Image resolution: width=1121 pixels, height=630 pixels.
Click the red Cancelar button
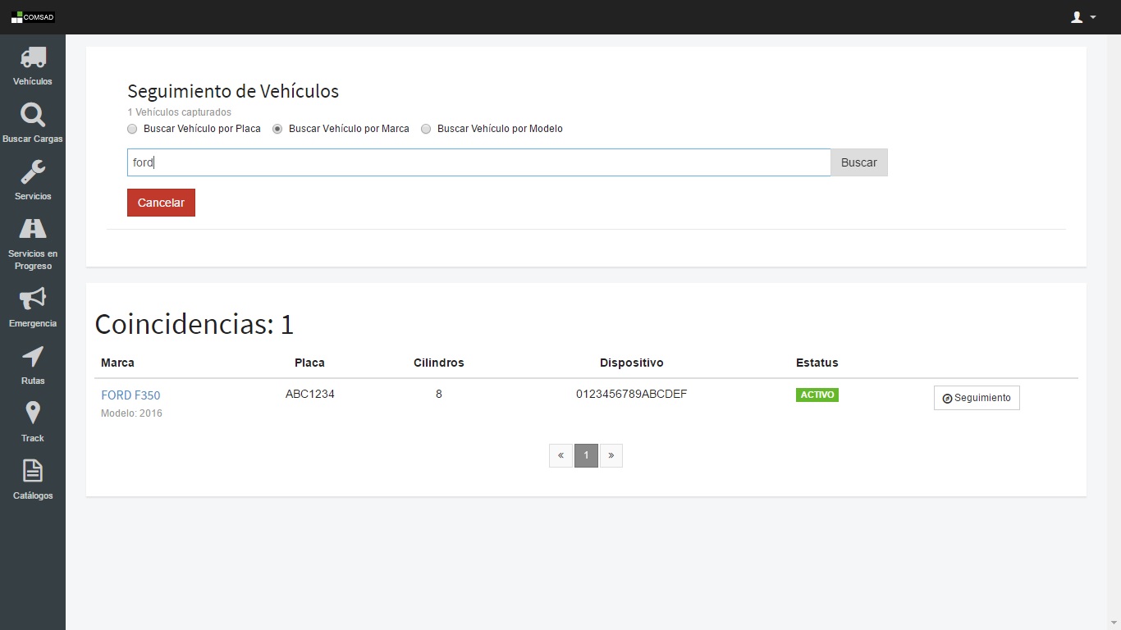tap(161, 203)
